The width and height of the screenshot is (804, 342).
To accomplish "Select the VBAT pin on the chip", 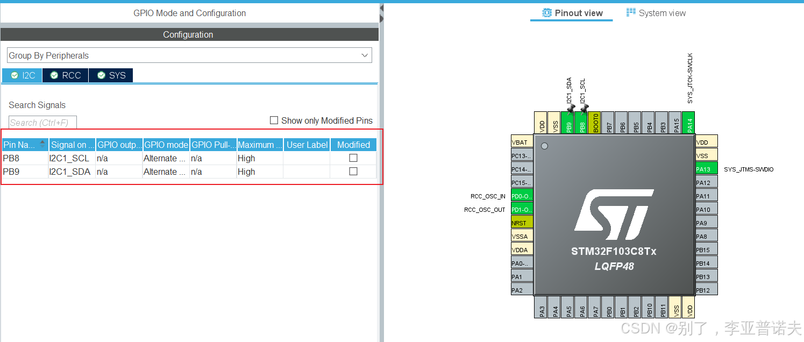I will coord(522,142).
